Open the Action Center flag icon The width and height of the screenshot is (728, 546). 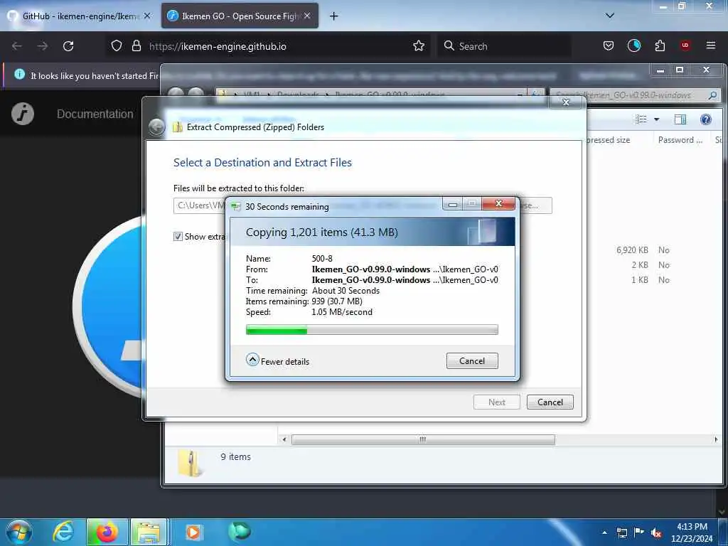pyautogui.click(x=639, y=532)
